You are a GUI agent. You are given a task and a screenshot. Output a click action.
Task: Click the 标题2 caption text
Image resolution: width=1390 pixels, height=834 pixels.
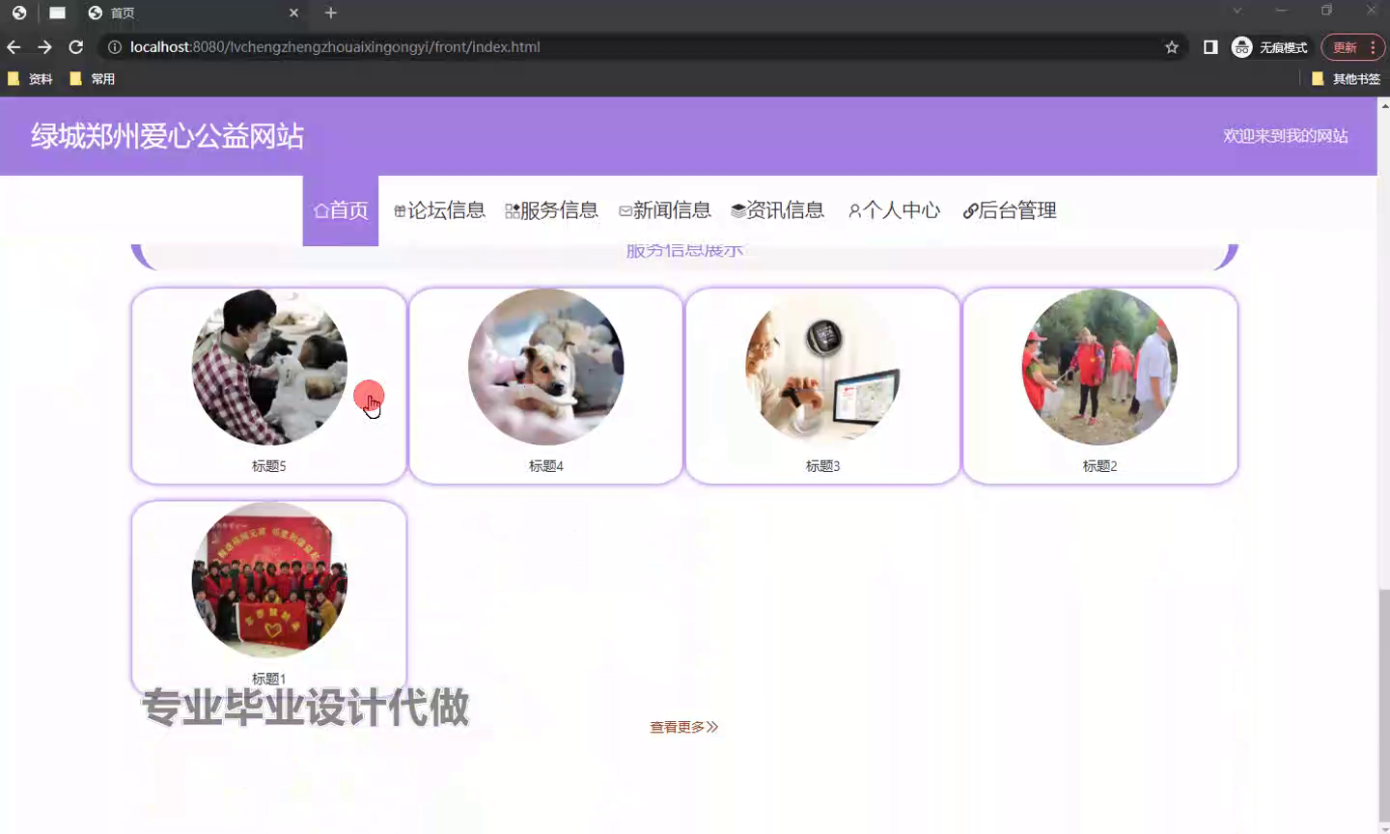(x=1100, y=466)
